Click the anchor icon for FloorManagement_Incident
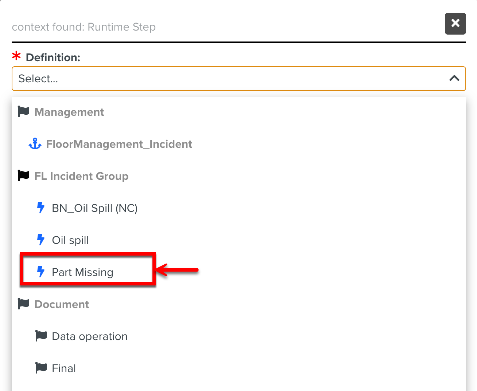Screen dimensions: 477x391 tap(35, 143)
